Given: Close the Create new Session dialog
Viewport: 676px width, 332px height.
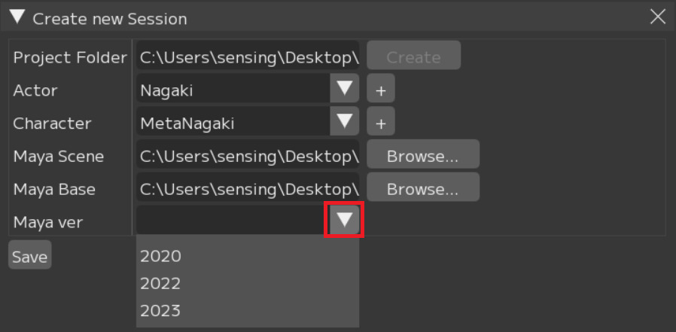Looking at the screenshot, I should tap(657, 17).
